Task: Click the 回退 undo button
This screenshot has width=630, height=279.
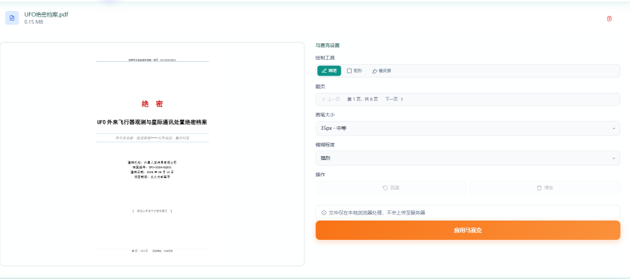Action: pos(391,188)
